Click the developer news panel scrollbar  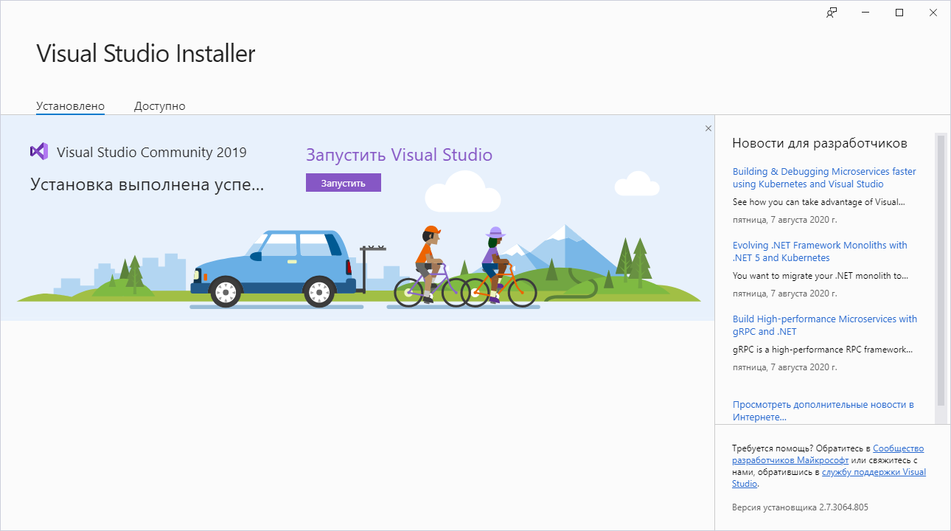coord(940,269)
